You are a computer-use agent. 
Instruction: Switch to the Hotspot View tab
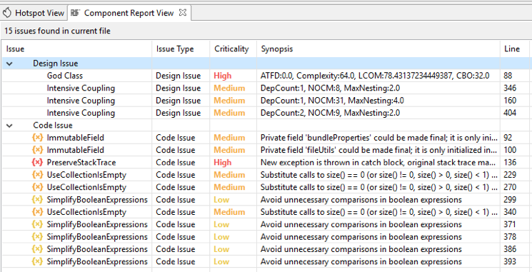[x=34, y=14]
